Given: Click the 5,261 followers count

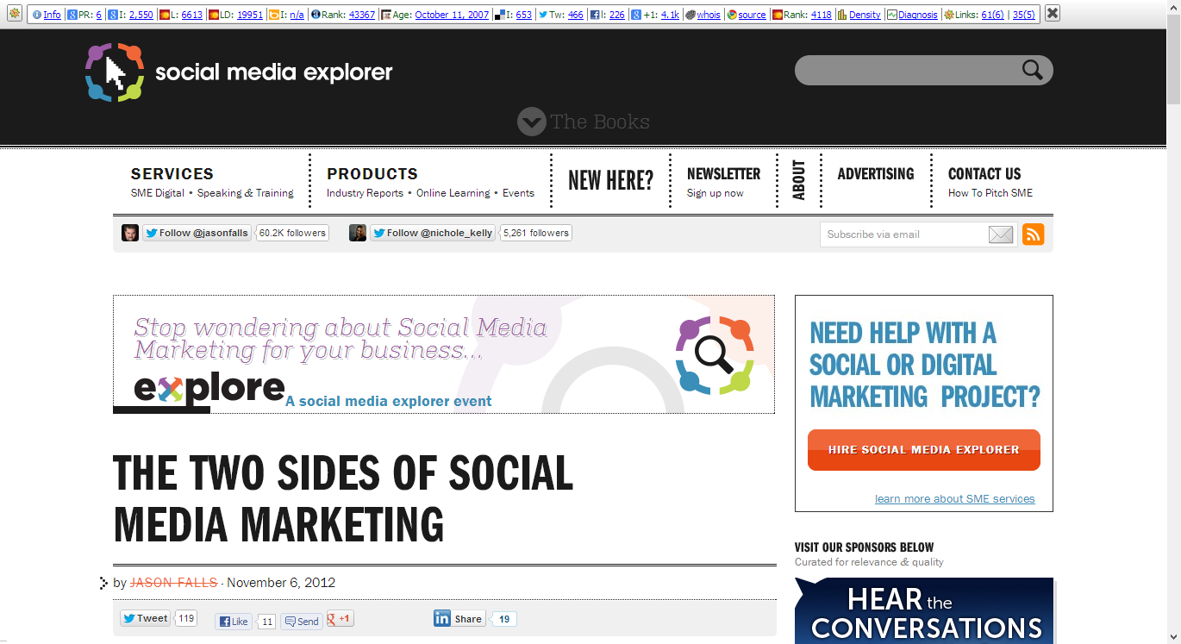Looking at the screenshot, I should tap(535, 233).
